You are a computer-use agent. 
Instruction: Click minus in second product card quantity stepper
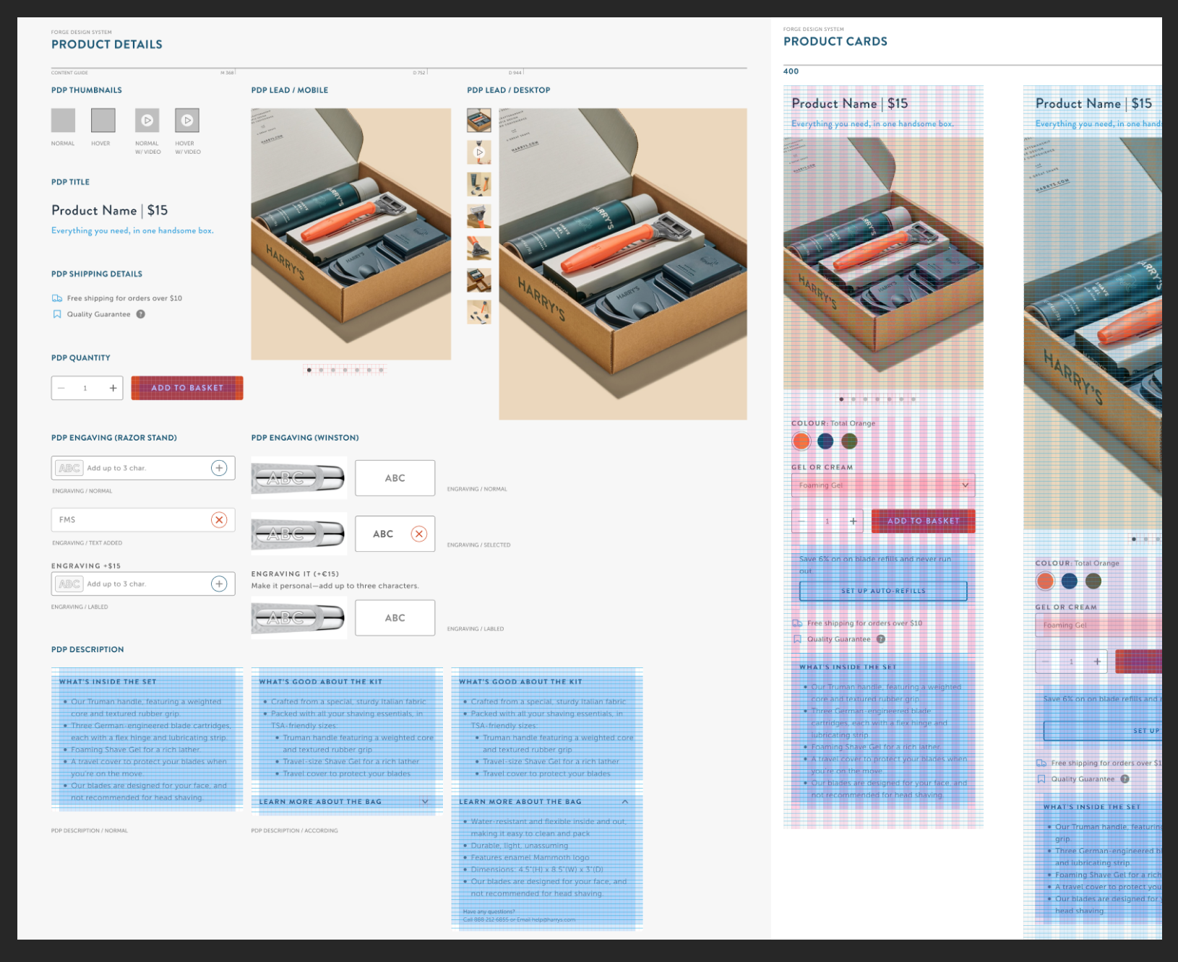pos(1046,661)
